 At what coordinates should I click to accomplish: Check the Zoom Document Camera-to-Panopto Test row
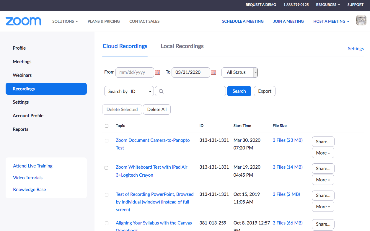point(107,141)
